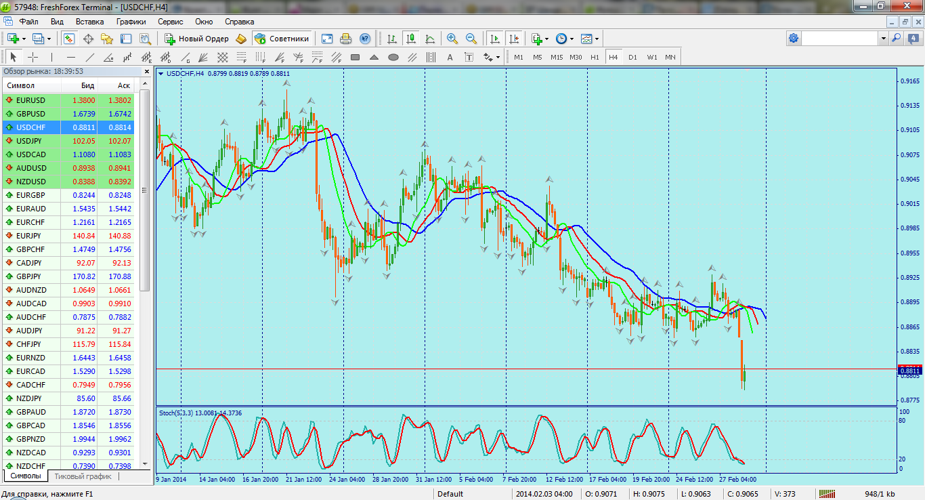The height and width of the screenshot is (500, 925).
Task: Open the Графики menu
Action: pos(131,22)
